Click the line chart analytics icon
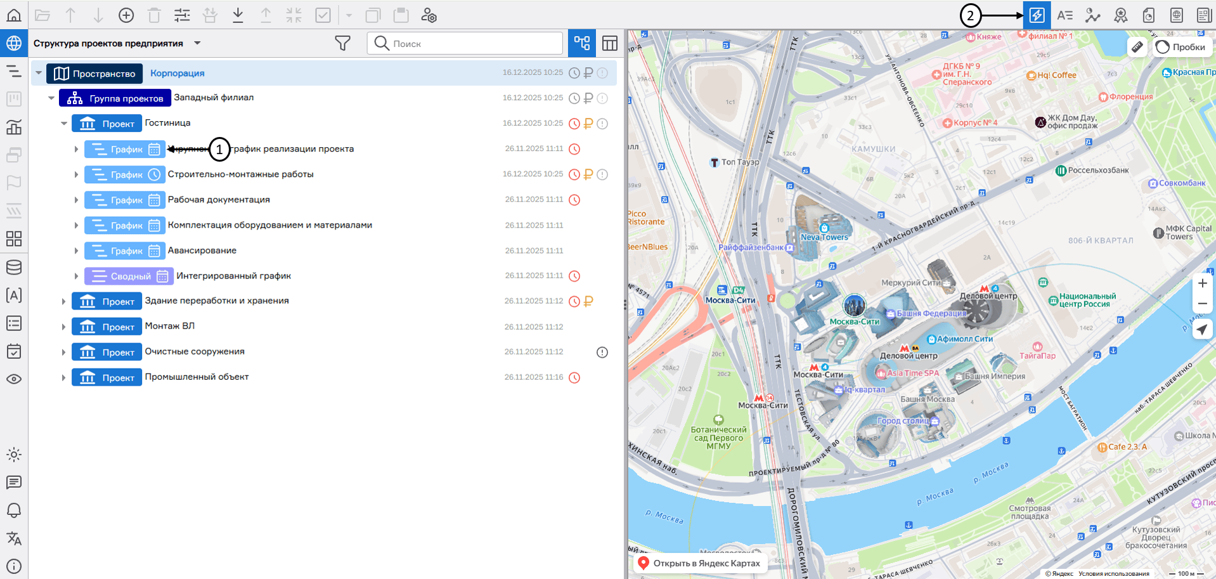The width and height of the screenshot is (1216, 579). (x=1092, y=15)
